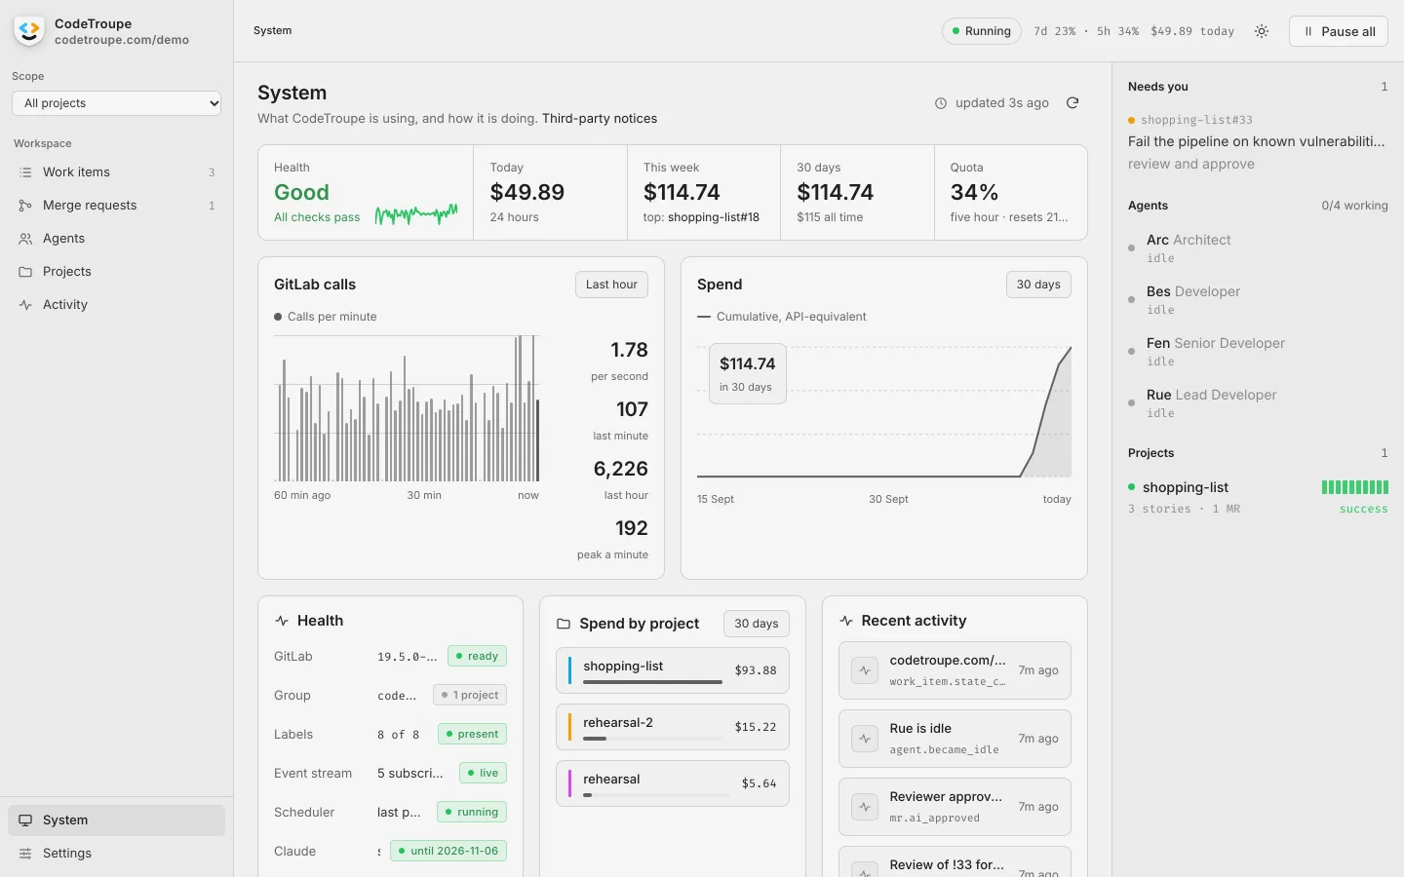
Task: Click the Running status pill
Action: click(982, 31)
